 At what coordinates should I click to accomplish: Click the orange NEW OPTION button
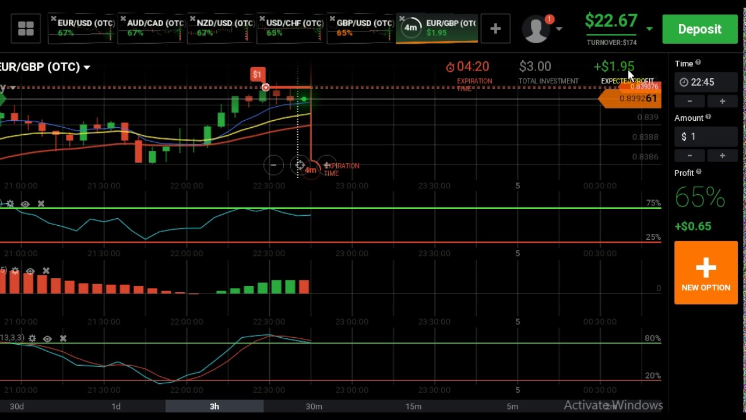coord(706,273)
